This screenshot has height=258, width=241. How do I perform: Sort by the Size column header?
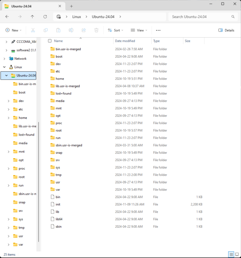click(188, 41)
